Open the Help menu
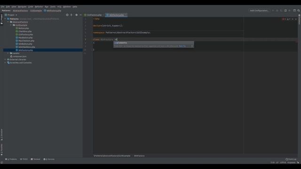This screenshot has width=301, height=169. pos(75,7)
